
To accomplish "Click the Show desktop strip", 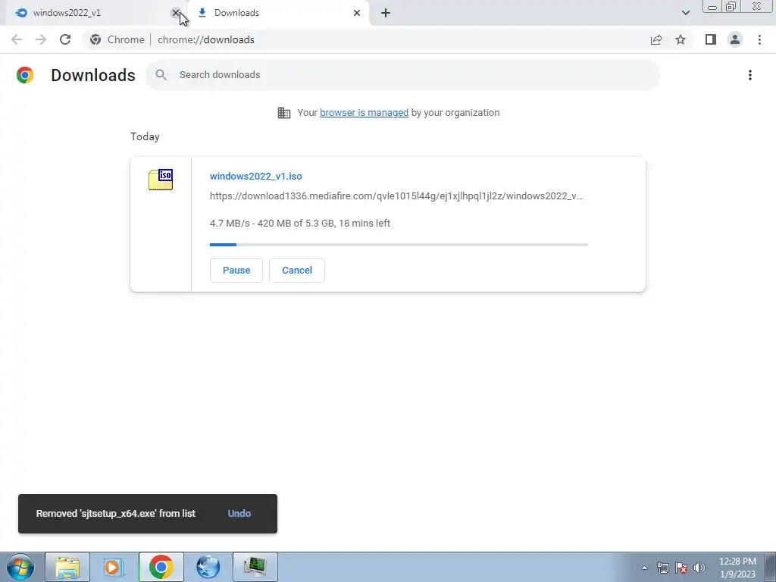I will (771, 567).
